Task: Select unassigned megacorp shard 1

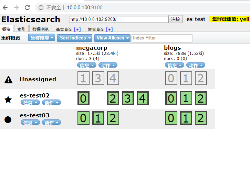Action: tap(83, 78)
